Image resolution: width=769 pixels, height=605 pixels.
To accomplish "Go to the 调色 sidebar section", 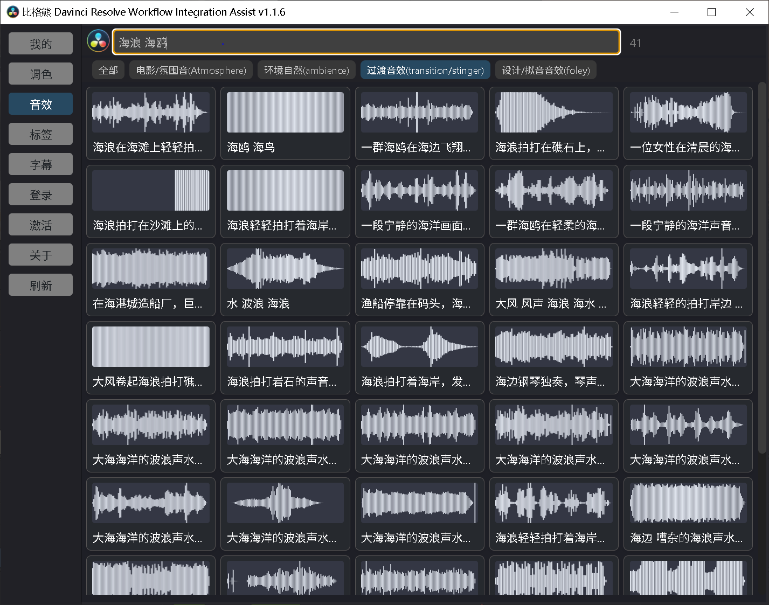I will 41,74.
